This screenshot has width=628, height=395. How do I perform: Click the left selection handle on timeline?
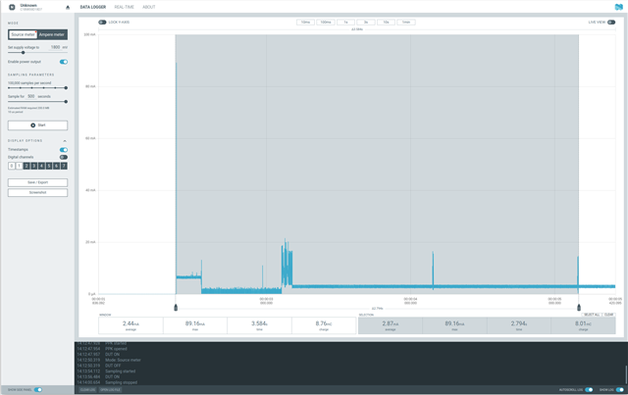pos(177,307)
